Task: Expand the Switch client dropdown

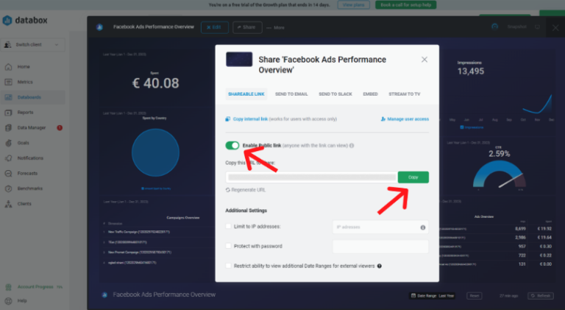Action: (x=34, y=45)
